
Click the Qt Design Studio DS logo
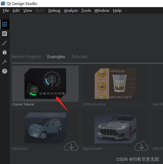tap(3, 4)
